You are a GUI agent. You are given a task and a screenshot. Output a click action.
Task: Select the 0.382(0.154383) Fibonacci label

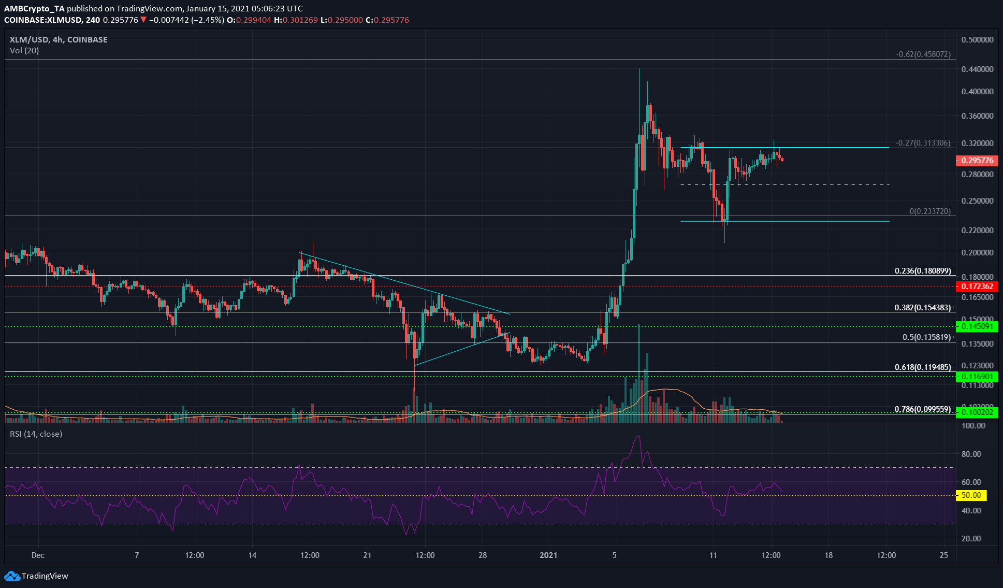923,307
